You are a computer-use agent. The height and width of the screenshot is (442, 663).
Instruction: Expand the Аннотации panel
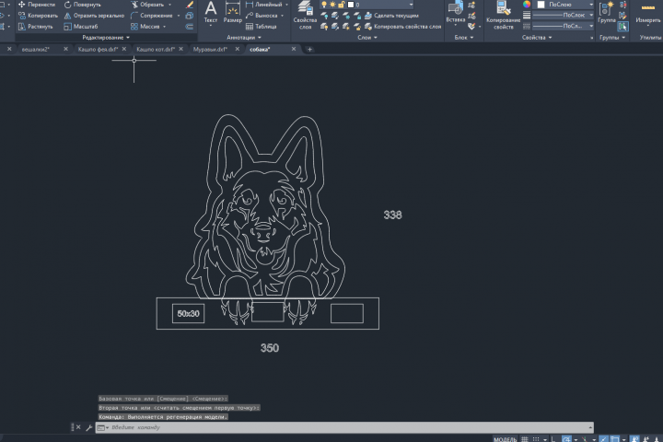244,38
